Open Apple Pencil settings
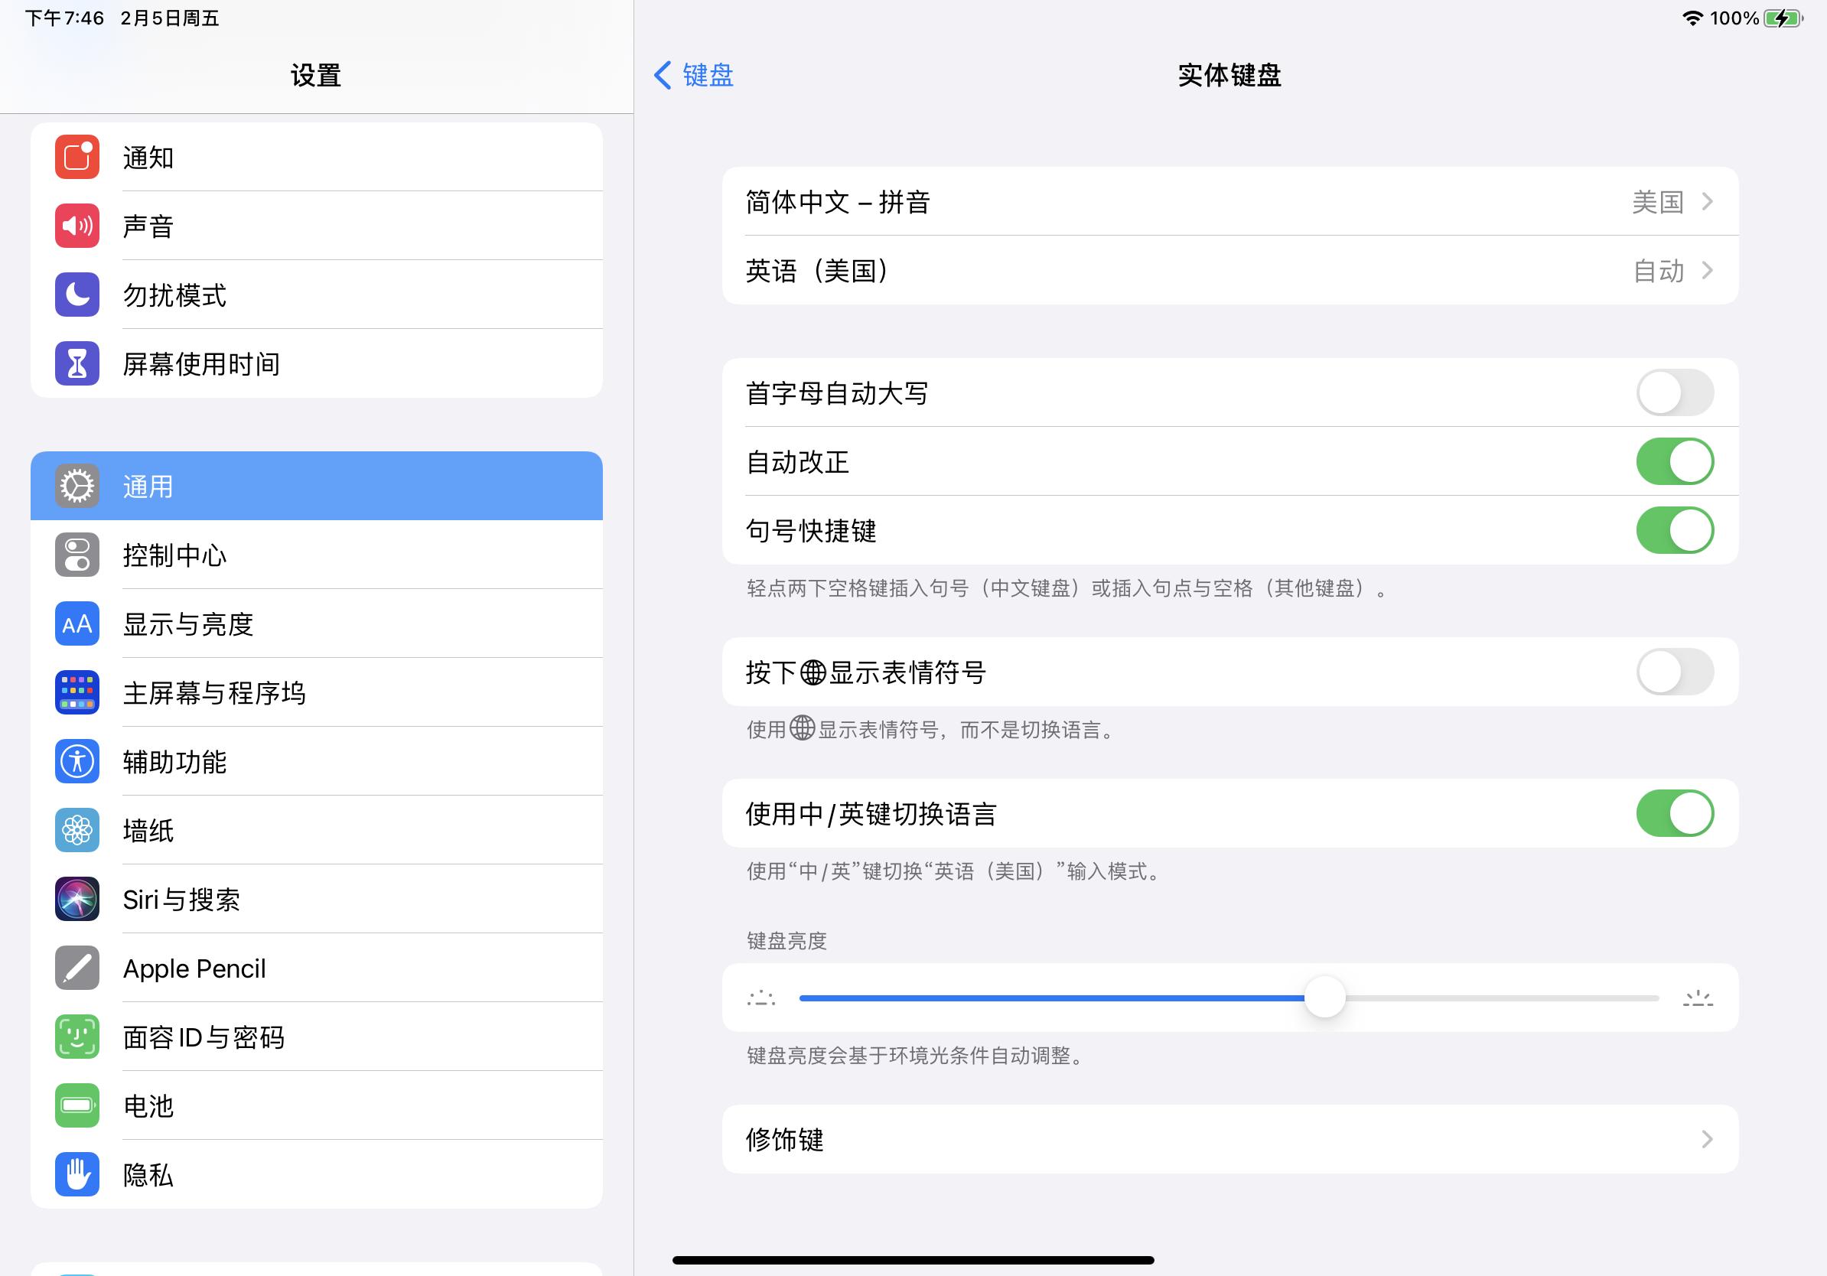The height and width of the screenshot is (1276, 1827). [x=317, y=968]
